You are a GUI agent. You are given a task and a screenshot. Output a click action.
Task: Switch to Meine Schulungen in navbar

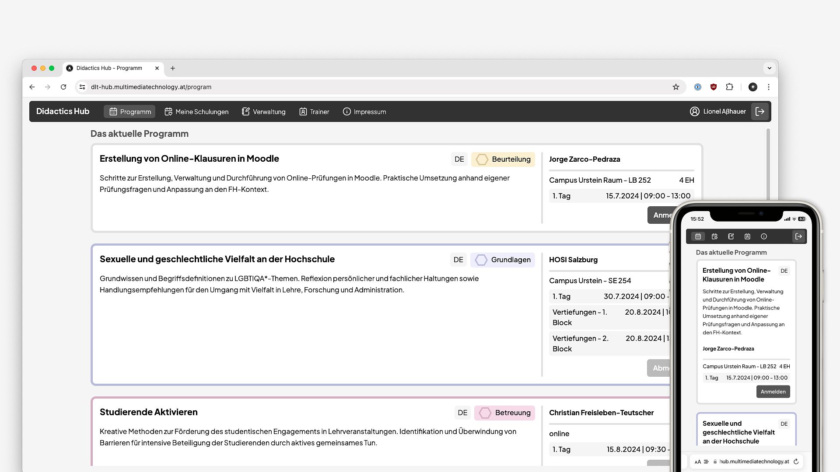[x=196, y=112]
